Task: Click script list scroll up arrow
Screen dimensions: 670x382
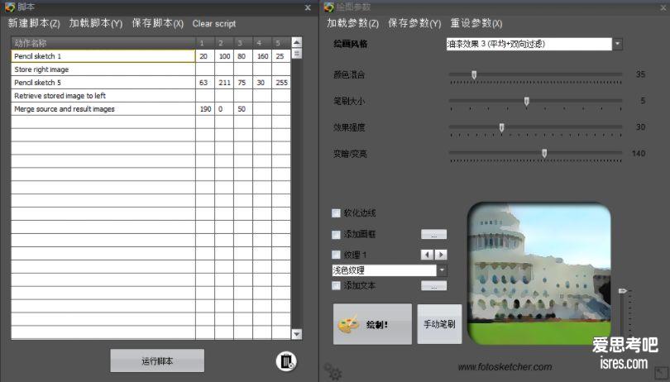Action: tap(297, 42)
